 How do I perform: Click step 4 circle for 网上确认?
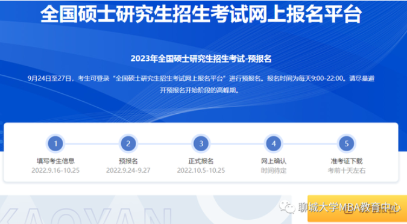(274, 143)
